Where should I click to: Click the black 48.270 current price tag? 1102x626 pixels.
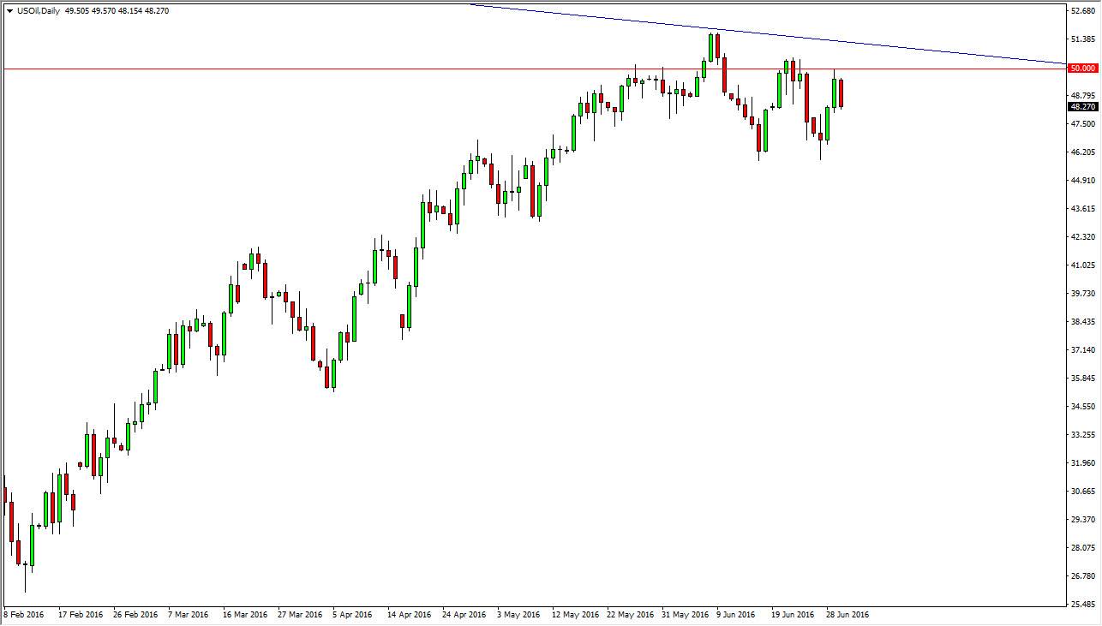click(1082, 106)
